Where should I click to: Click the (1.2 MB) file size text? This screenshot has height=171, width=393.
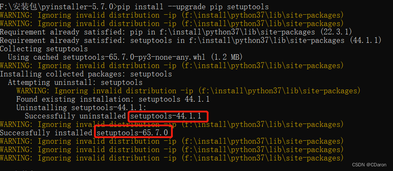pos(226,57)
